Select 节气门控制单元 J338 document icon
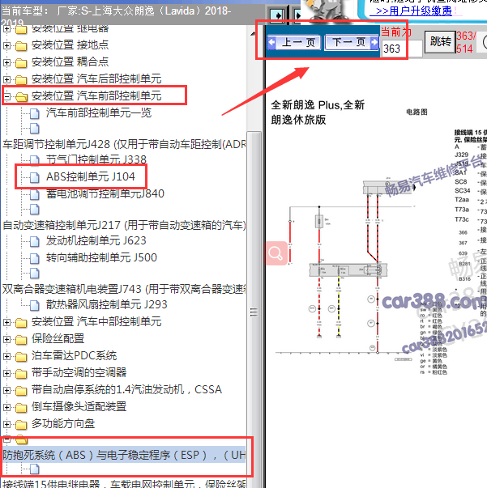Image resolution: width=487 pixels, height=488 pixels. coord(35,160)
